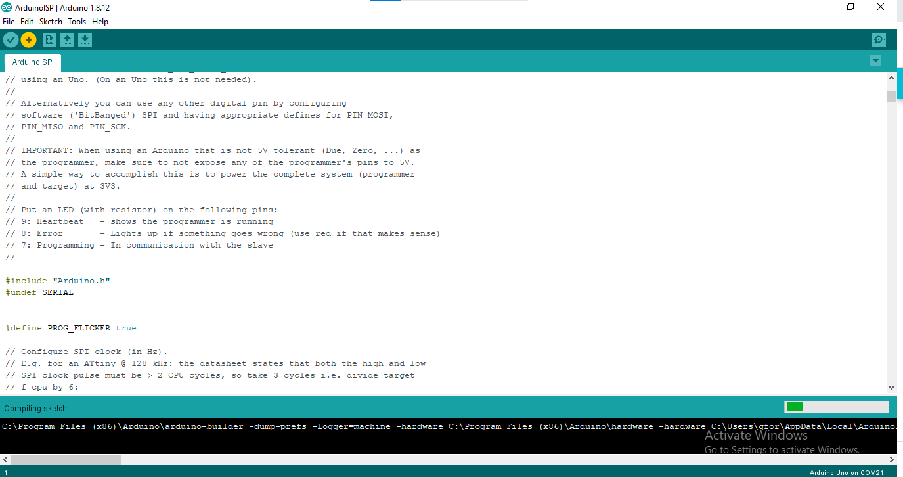Click the console horizontal scrollbar thumb
Screen dimensions: 903x477
pos(66,459)
